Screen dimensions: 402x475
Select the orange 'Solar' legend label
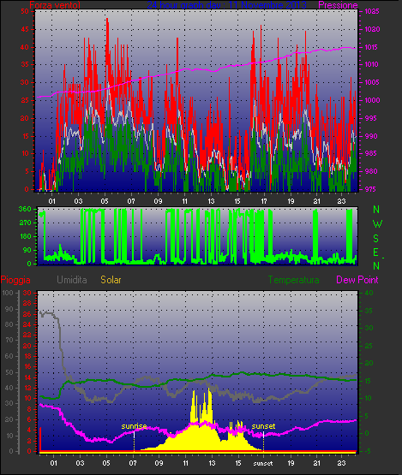pyautogui.click(x=111, y=280)
